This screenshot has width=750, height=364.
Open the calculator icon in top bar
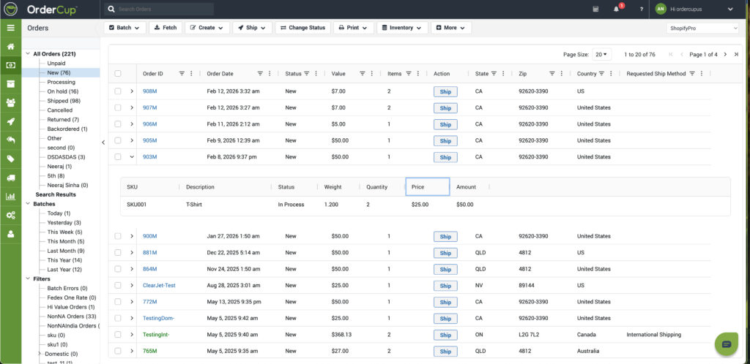tap(595, 10)
